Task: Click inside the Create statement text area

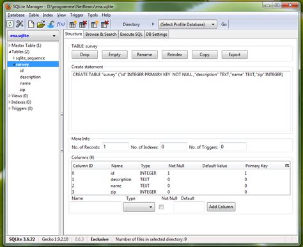Action: pyautogui.click(x=180, y=101)
